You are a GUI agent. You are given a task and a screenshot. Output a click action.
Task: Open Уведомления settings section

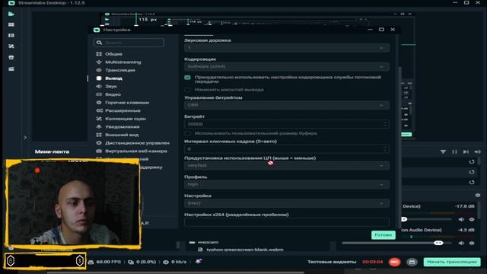[122, 127]
